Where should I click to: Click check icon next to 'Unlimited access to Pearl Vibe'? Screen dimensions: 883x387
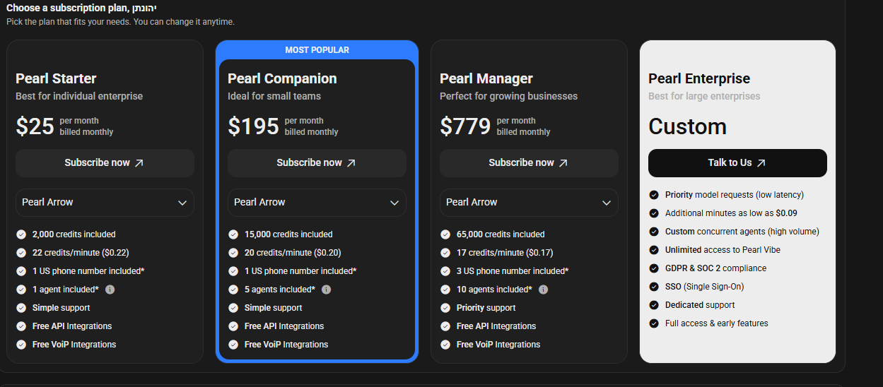pos(654,250)
